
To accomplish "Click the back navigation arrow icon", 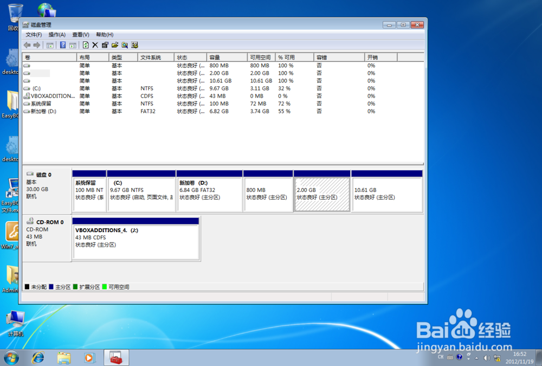I will (x=26, y=44).
